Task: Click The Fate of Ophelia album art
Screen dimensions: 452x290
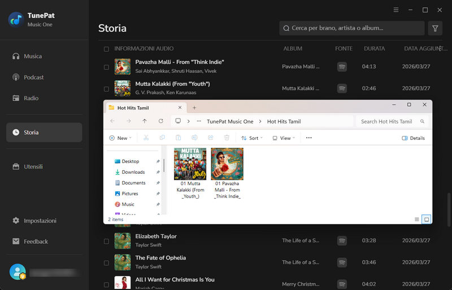Action: point(123,262)
